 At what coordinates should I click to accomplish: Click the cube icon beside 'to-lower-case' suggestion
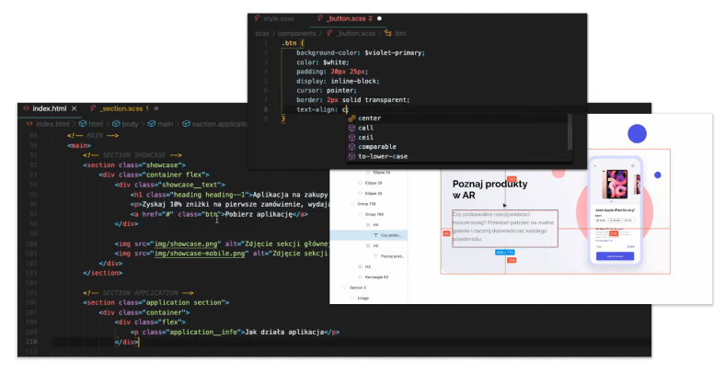351,156
